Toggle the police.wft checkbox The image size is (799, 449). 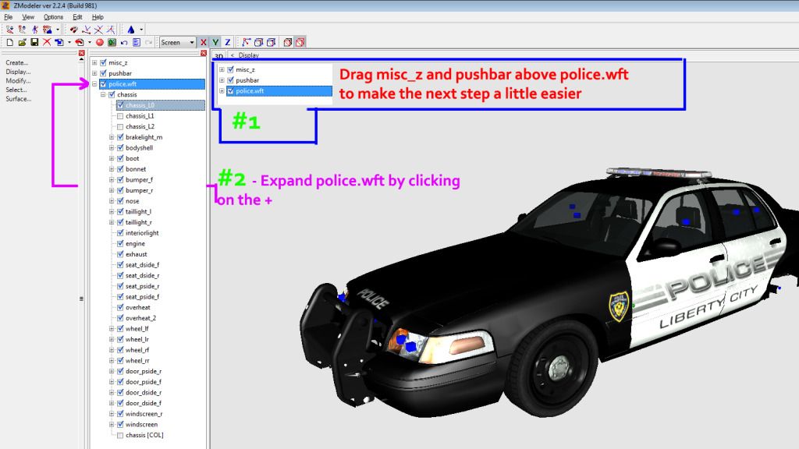[104, 84]
